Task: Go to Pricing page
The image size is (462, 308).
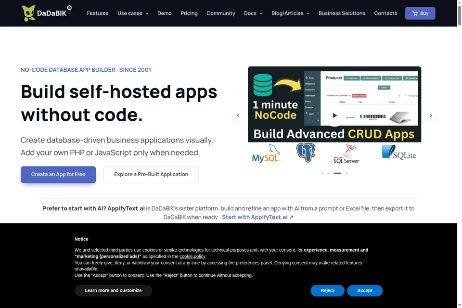Action: point(189,13)
